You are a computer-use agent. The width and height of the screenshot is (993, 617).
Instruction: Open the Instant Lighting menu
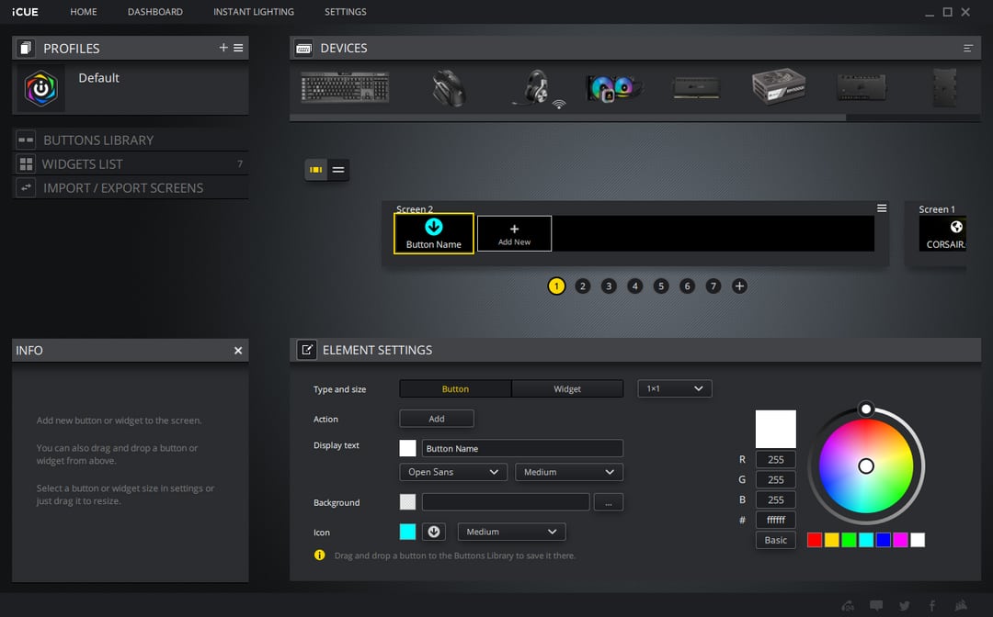coord(254,12)
